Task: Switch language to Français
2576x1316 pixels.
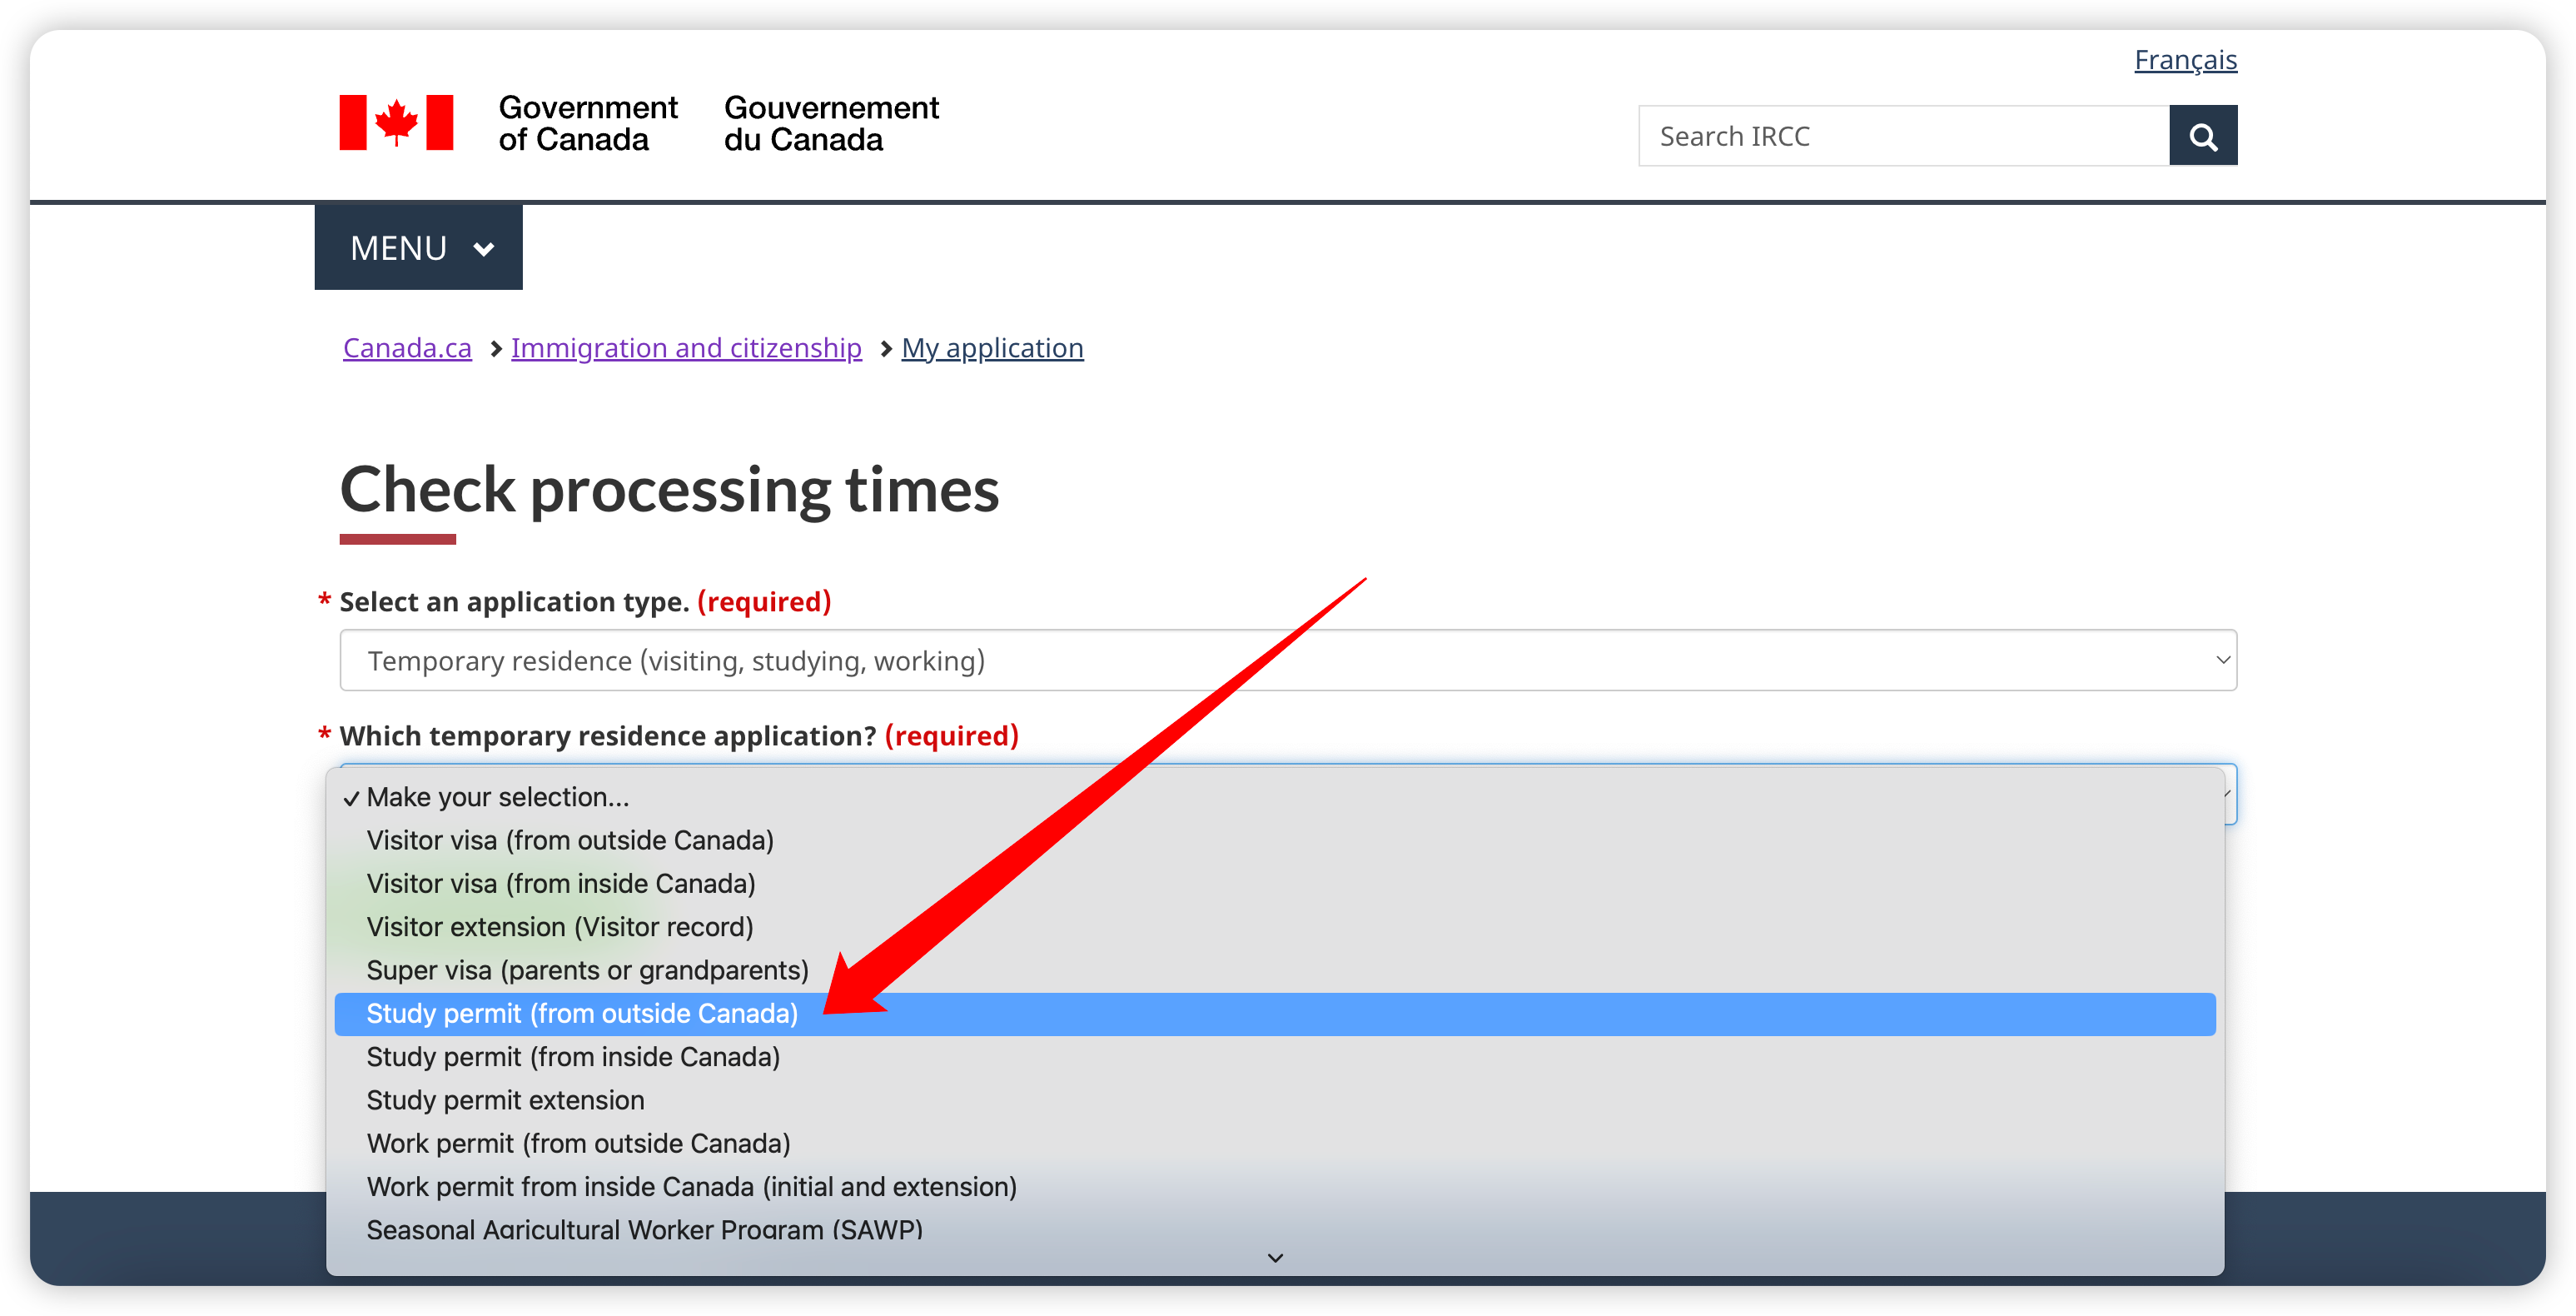Action: [x=2185, y=60]
